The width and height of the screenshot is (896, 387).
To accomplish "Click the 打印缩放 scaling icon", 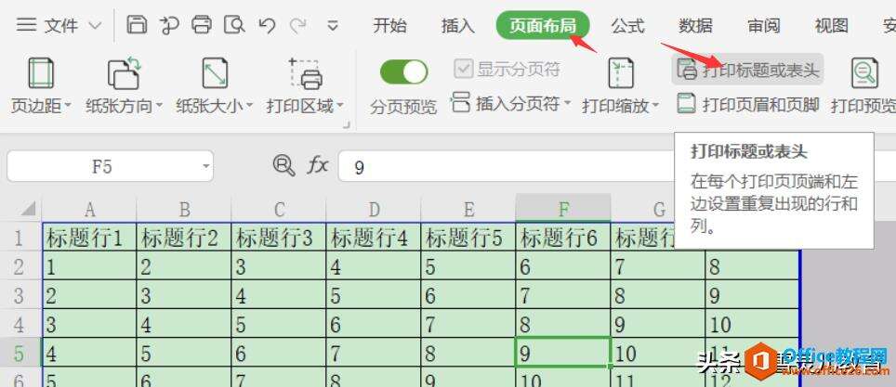I will click(x=621, y=73).
